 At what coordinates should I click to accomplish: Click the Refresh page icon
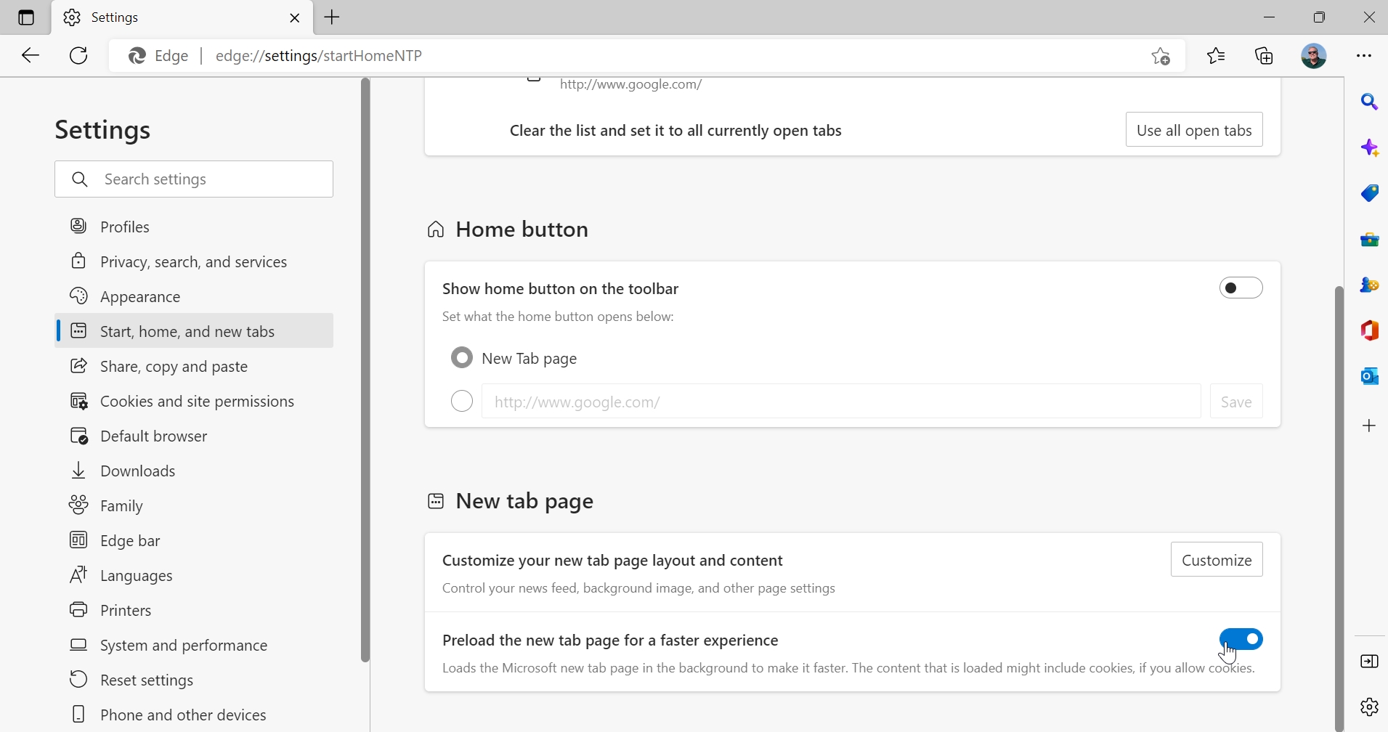[78, 56]
